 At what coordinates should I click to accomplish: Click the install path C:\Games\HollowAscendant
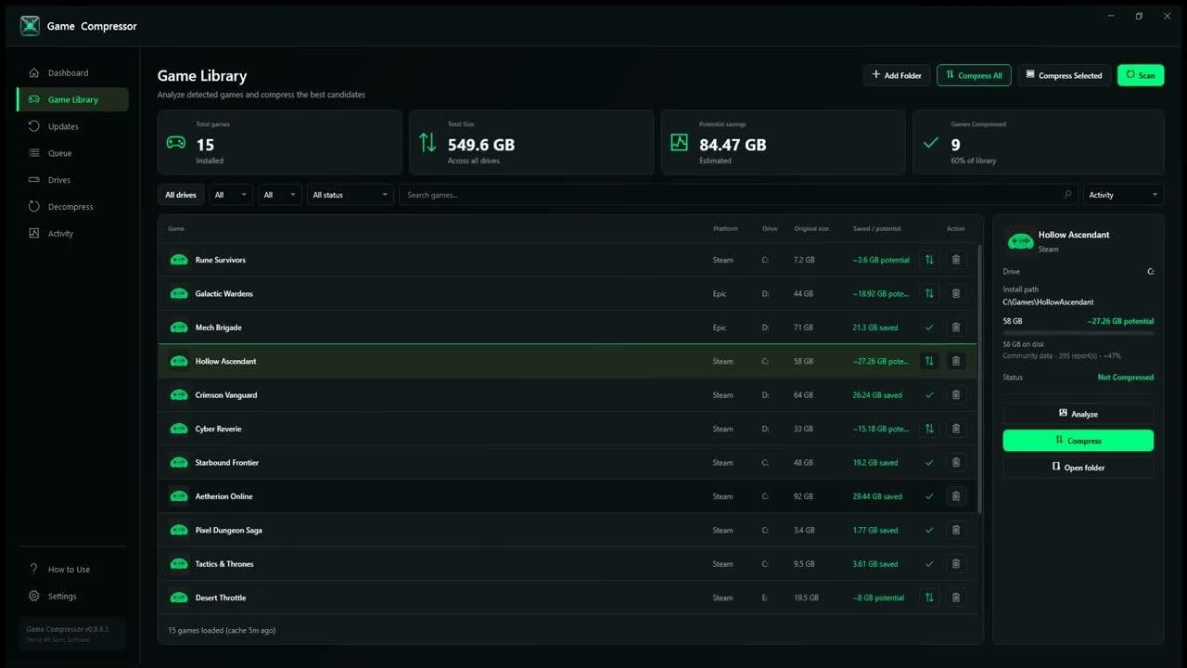pyautogui.click(x=1048, y=302)
